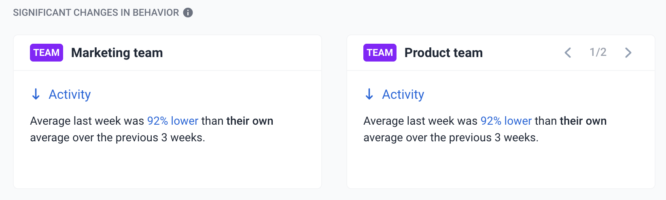
Task: Click "their own" bold text in Product card
Action: [x=583, y=121]
